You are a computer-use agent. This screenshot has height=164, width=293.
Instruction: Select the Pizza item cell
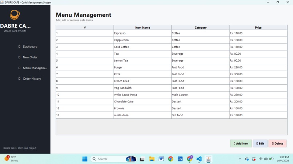pos(143,74)
